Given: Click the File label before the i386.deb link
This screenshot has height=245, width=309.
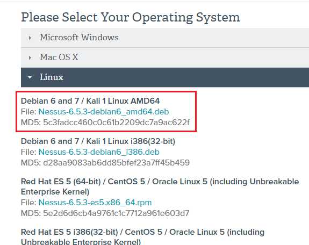Looking at the screenshot, I should click(28, 152).
